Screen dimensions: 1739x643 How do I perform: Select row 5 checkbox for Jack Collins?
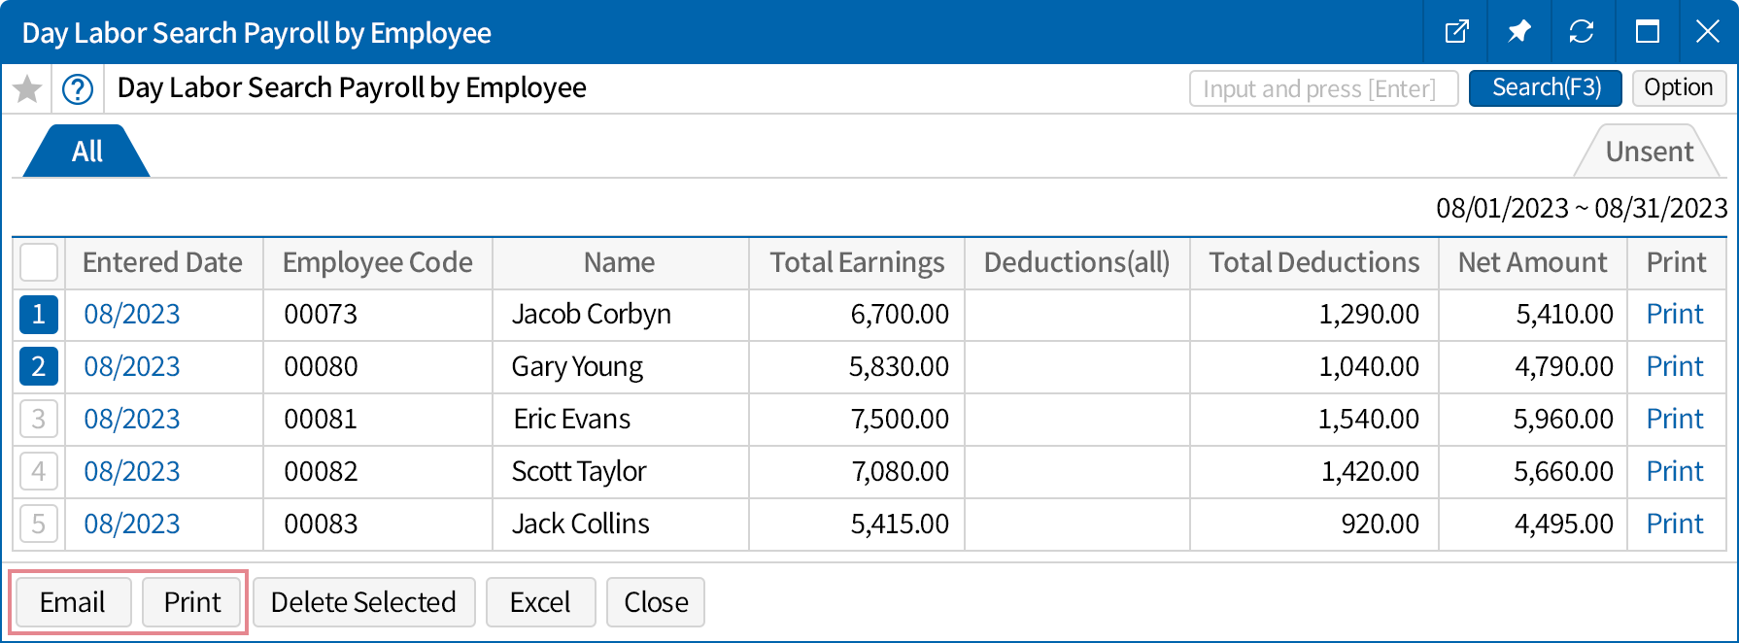pos(39,525)
